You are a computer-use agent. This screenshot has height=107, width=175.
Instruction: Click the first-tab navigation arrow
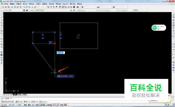[x=4, y=95]
